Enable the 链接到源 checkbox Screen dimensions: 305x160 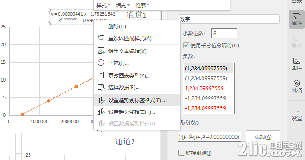tap(181, 153)
